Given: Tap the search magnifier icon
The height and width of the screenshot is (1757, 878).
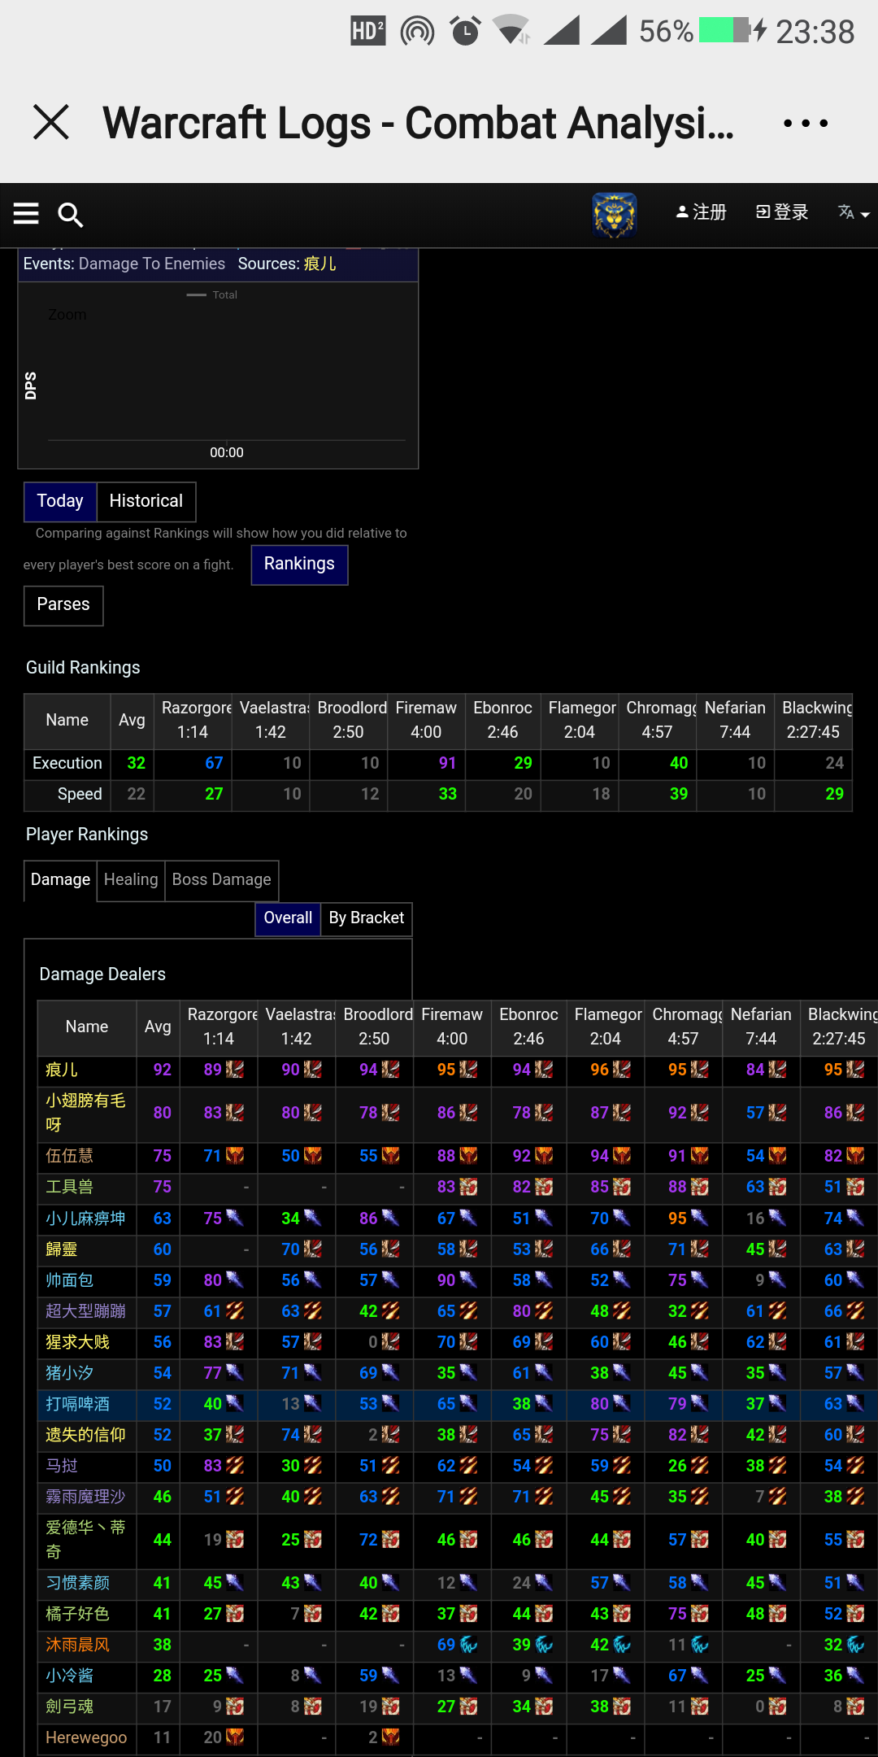Looking at the screenshot, I should point(71,215).
